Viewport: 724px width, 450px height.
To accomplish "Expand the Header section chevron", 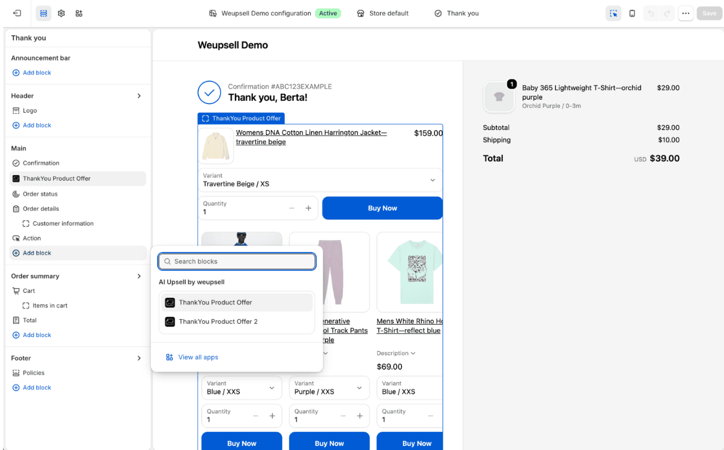I will pos(139,96).
